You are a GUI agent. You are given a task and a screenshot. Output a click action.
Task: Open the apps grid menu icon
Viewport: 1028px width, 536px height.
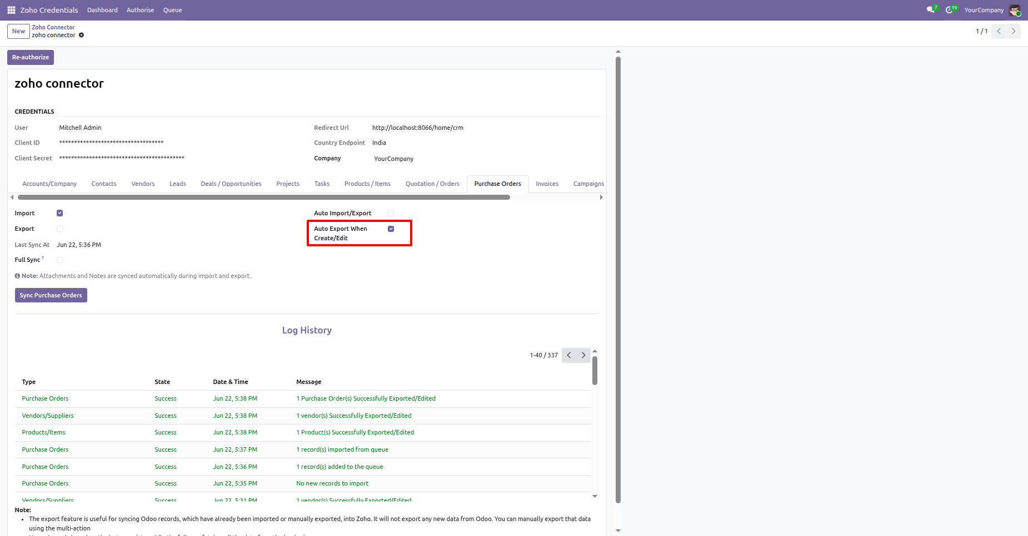tap(11, 10)
